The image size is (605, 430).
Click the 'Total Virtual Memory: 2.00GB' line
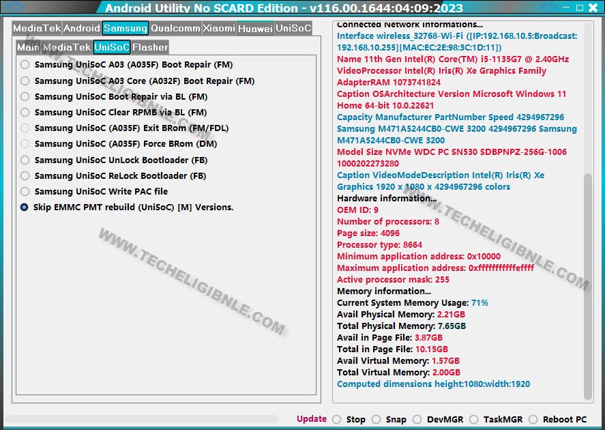[398, 372]
